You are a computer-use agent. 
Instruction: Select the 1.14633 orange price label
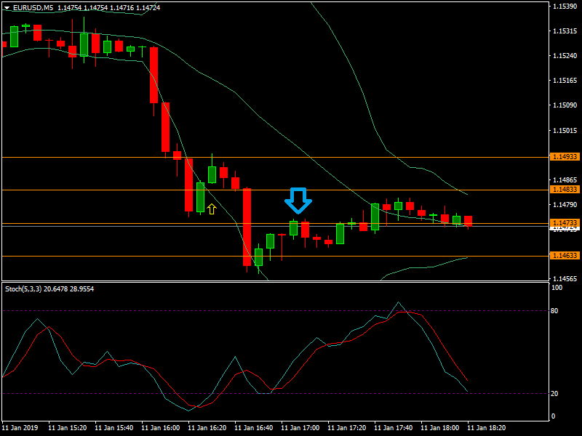click(x=564, y=256)
